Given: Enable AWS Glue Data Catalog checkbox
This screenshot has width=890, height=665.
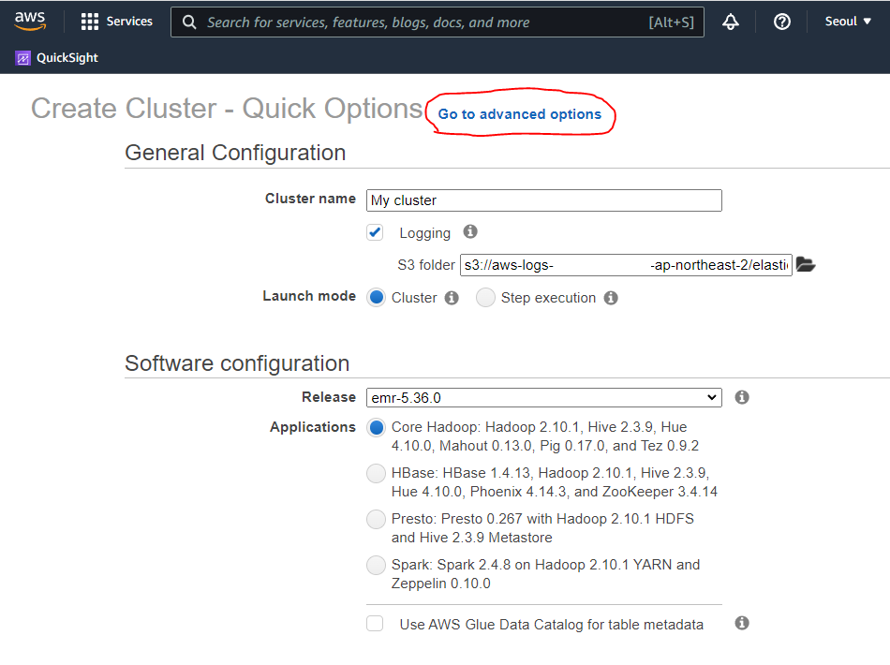Looking at the screenshot, I should click(x=375, y=624).
